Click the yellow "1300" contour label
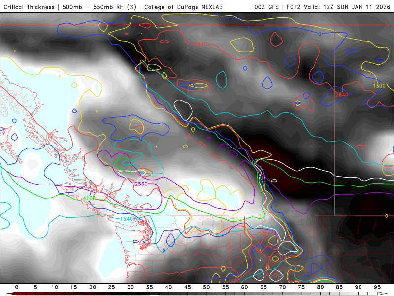Screen dimensions: 394x296 point(379,86)
